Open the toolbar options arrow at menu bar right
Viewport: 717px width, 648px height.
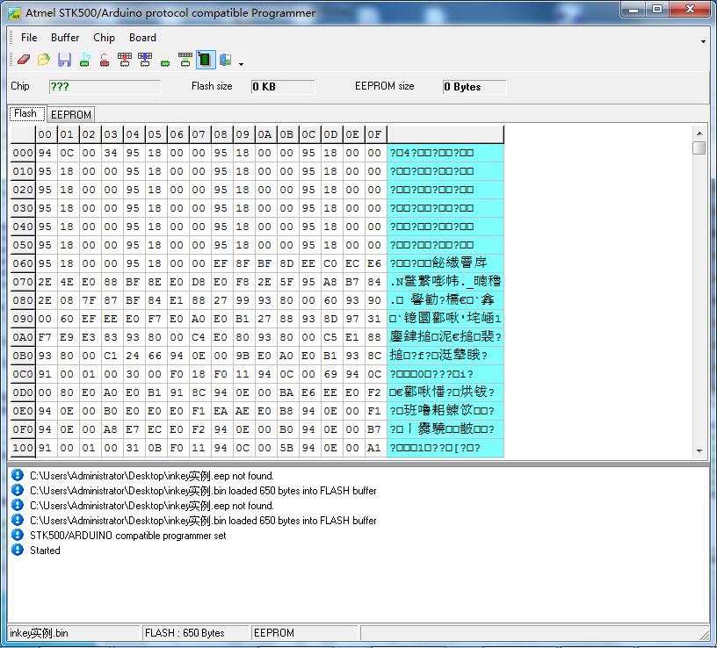(x=703, y=41)
